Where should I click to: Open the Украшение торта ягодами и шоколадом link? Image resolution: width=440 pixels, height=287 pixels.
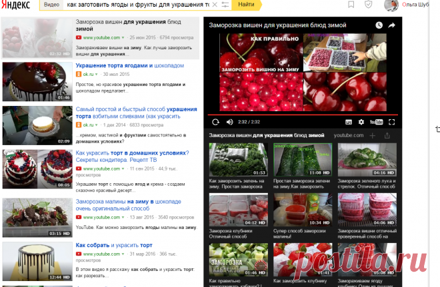129,66
